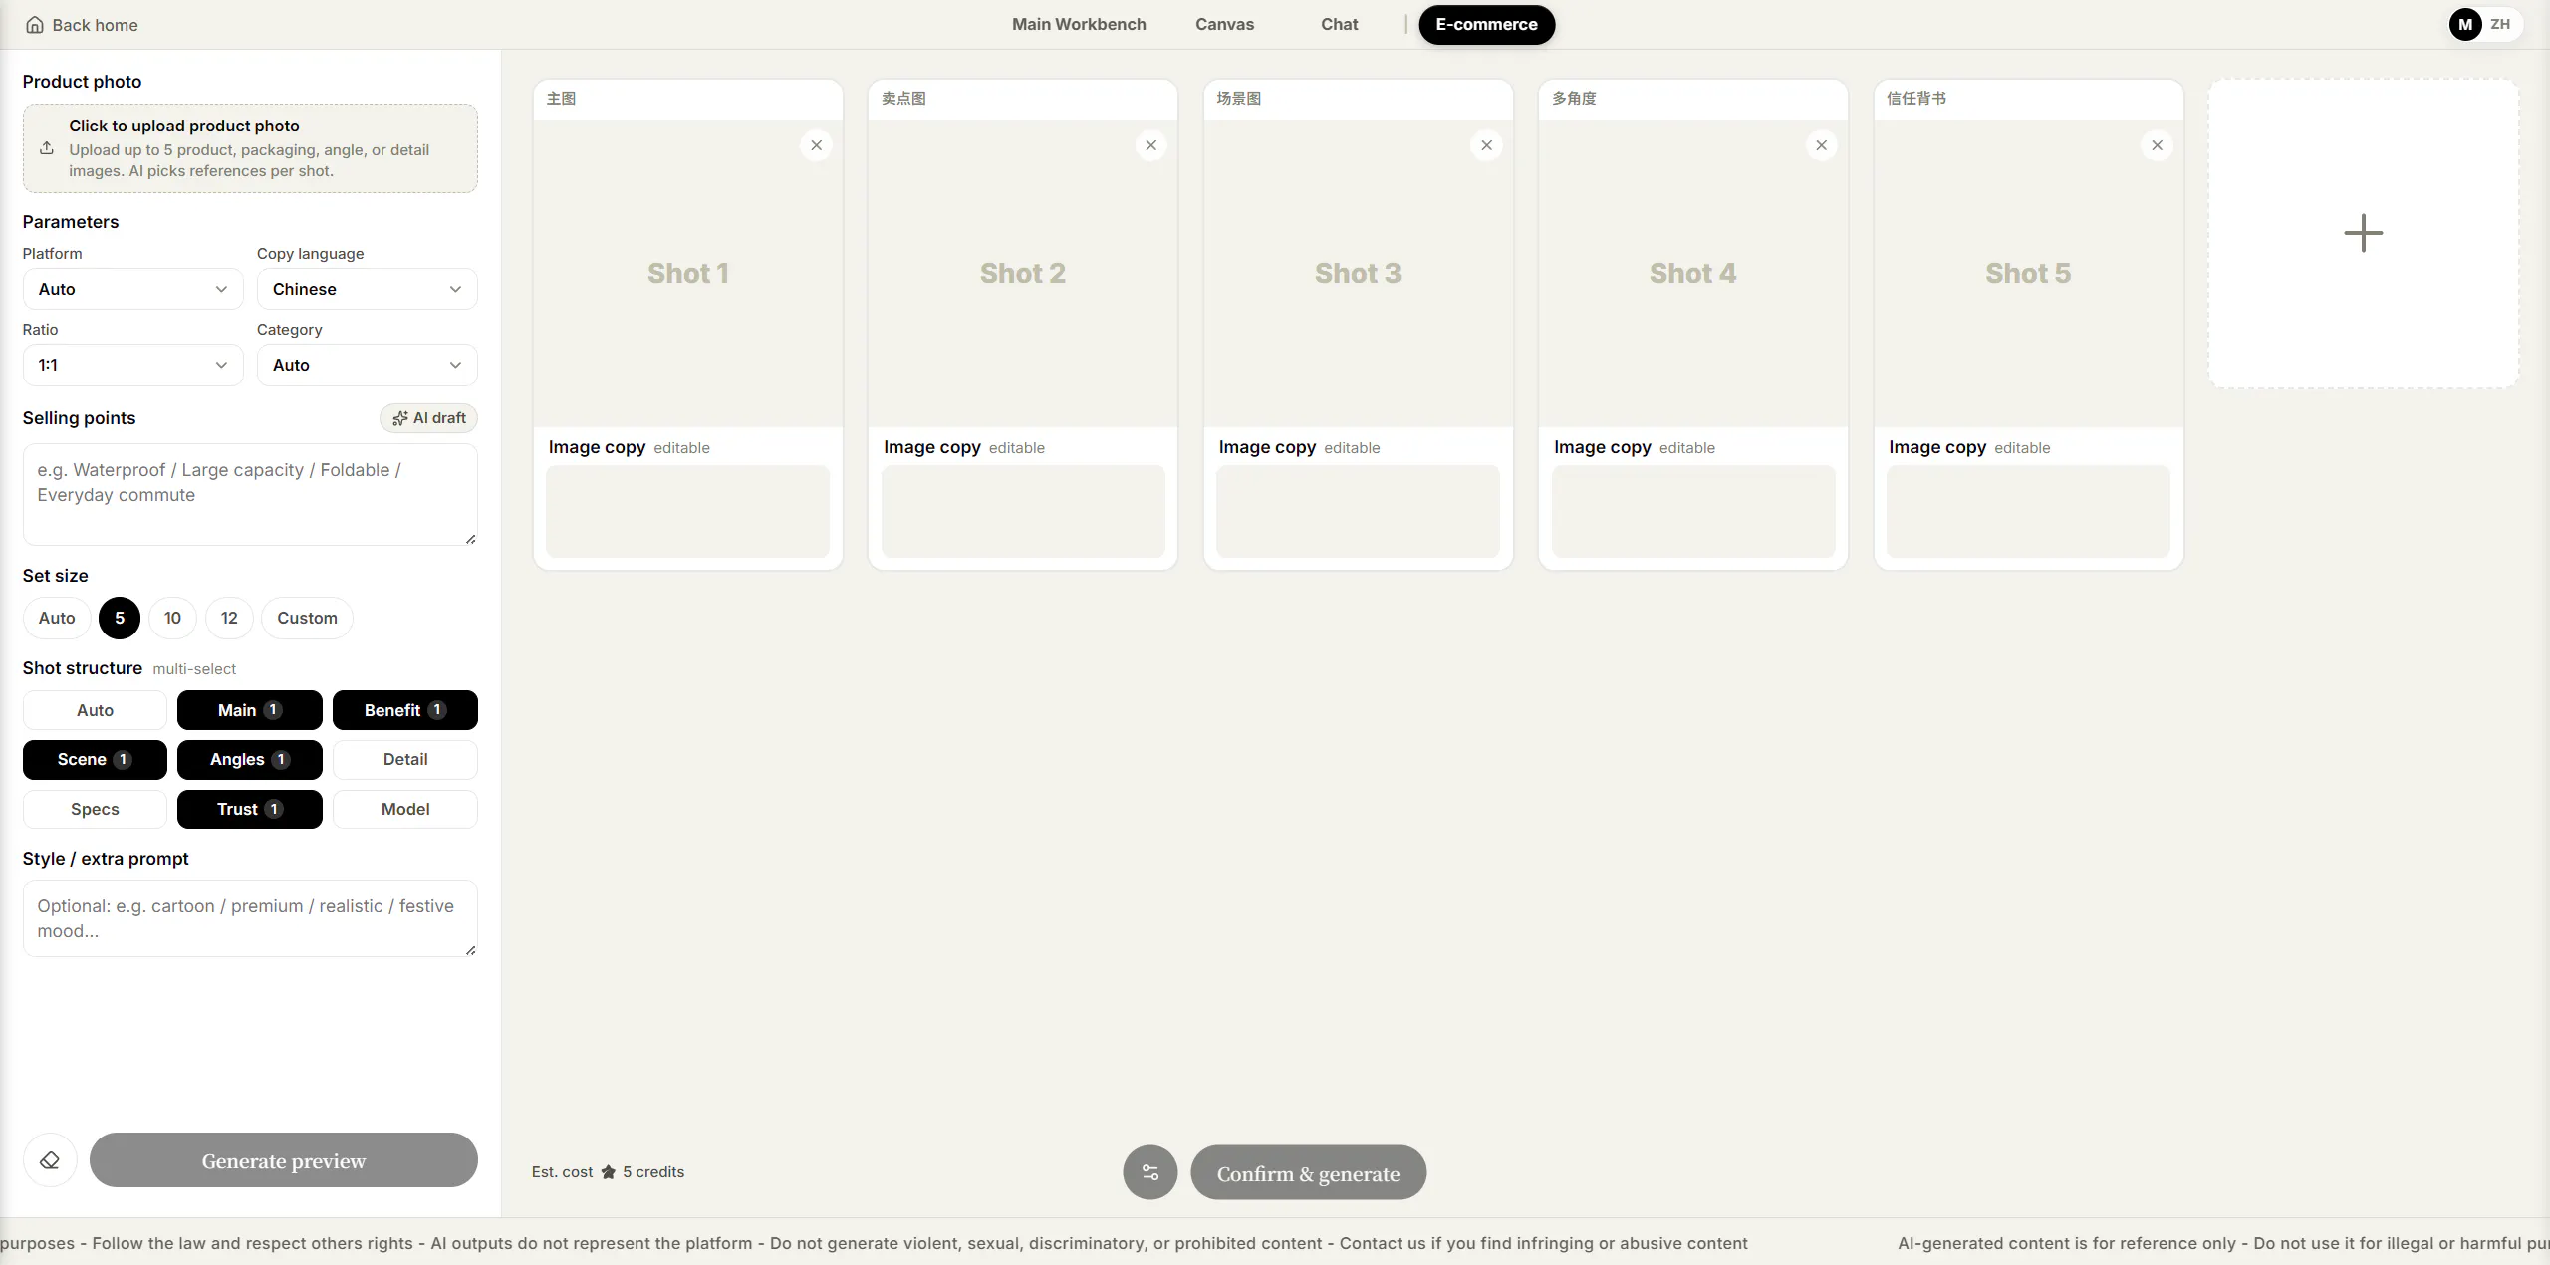2550x1265 pixels.
Task: Click the 主图 label on the first card
Action: click(561, 99)
